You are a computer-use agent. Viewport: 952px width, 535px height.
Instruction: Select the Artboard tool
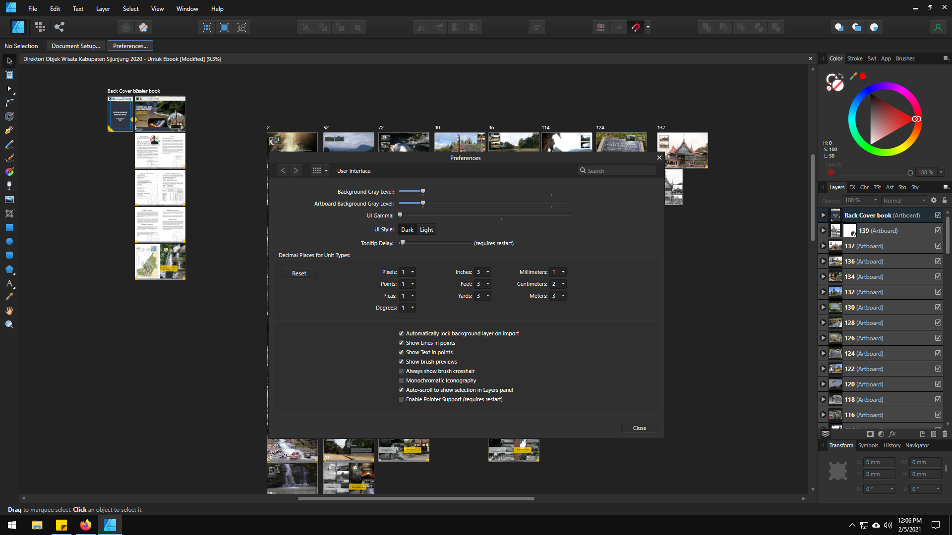click(x=9, y=75)
